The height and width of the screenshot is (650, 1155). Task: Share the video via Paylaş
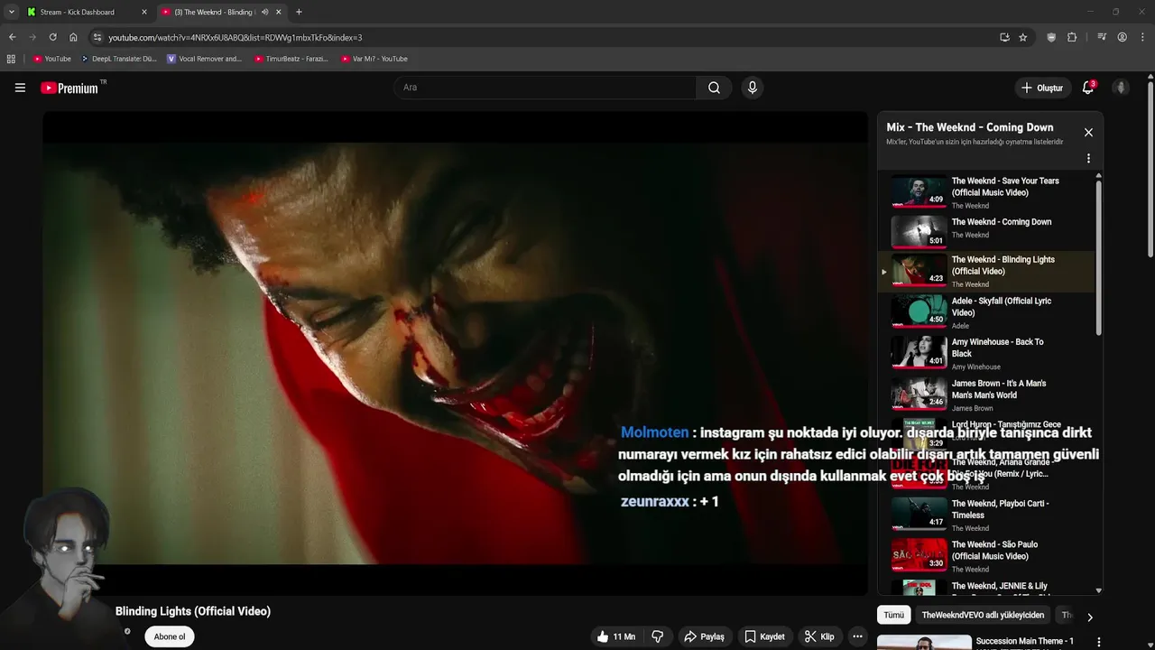click(x=704, y=636)
